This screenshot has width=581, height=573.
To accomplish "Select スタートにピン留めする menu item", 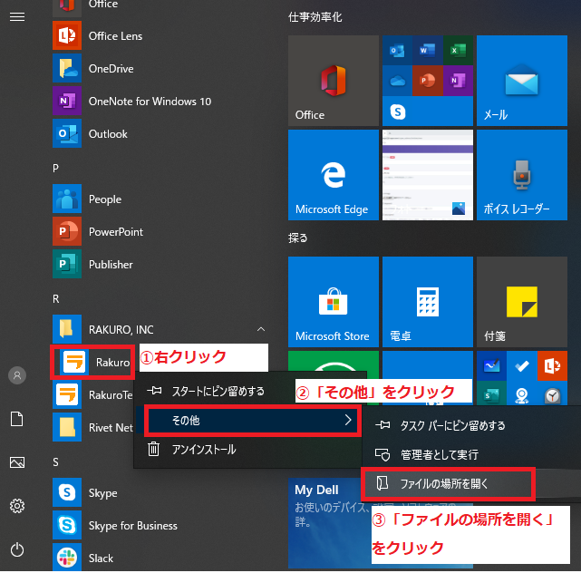I will (x=218, y=391).
